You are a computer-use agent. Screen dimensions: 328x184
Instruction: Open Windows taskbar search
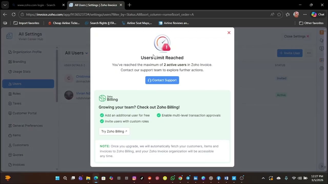[x=65, y=178]
